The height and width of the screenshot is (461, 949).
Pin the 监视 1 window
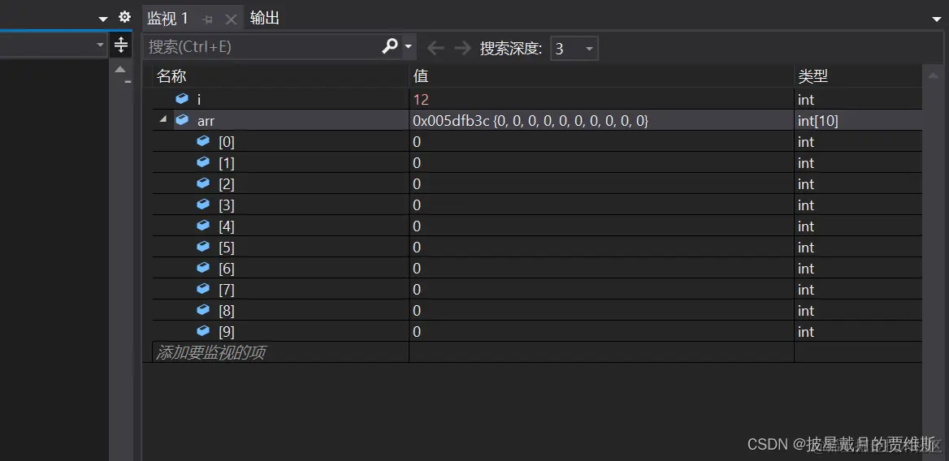pos(208,19)
